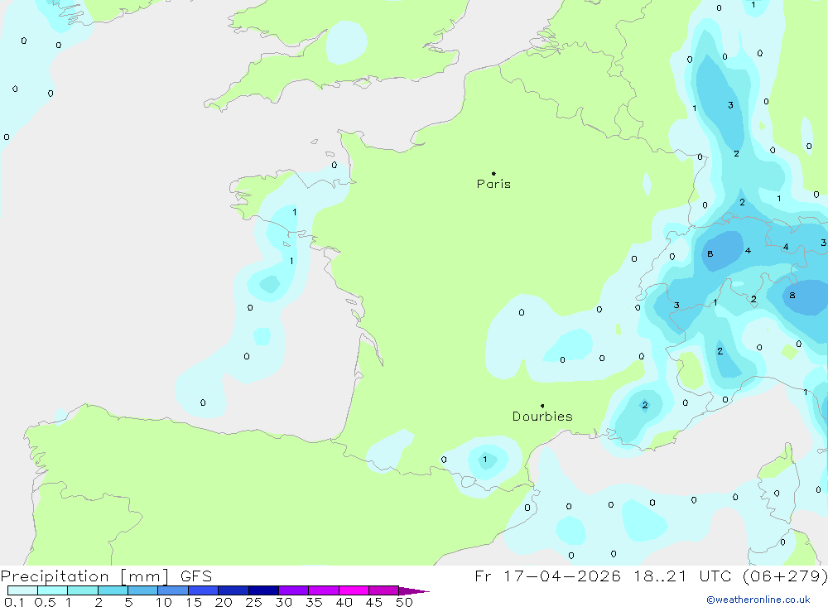Click the Dourbies location dot marker
The width and height of the screenshot is (828, 607).
pyautogui.click(x=542, y=406)
